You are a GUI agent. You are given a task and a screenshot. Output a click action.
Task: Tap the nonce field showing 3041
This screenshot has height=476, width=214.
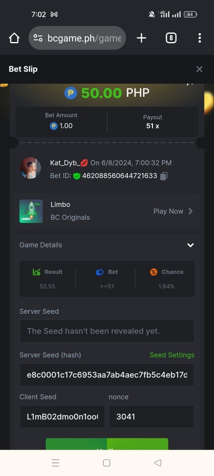point(152,416)
